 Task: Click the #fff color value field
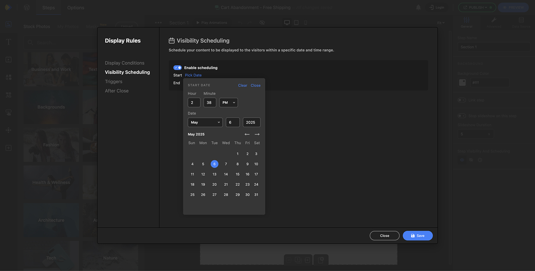tap(490, 82)
